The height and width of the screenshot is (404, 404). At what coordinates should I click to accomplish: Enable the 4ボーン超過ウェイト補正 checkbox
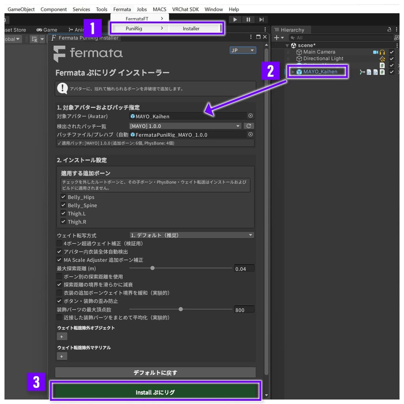[59, 243]
